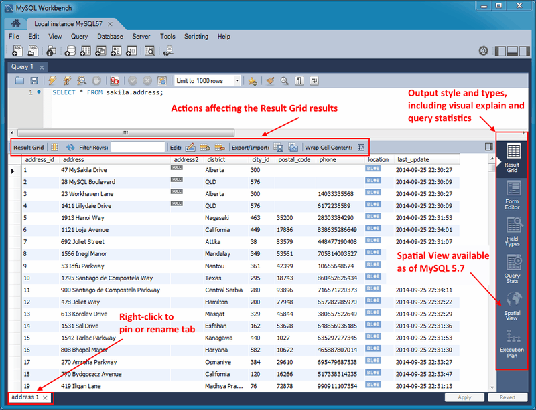This screenshot has width=536, height=410.
Task: Toggle wrap cell content button
Action: coord(361,147)
